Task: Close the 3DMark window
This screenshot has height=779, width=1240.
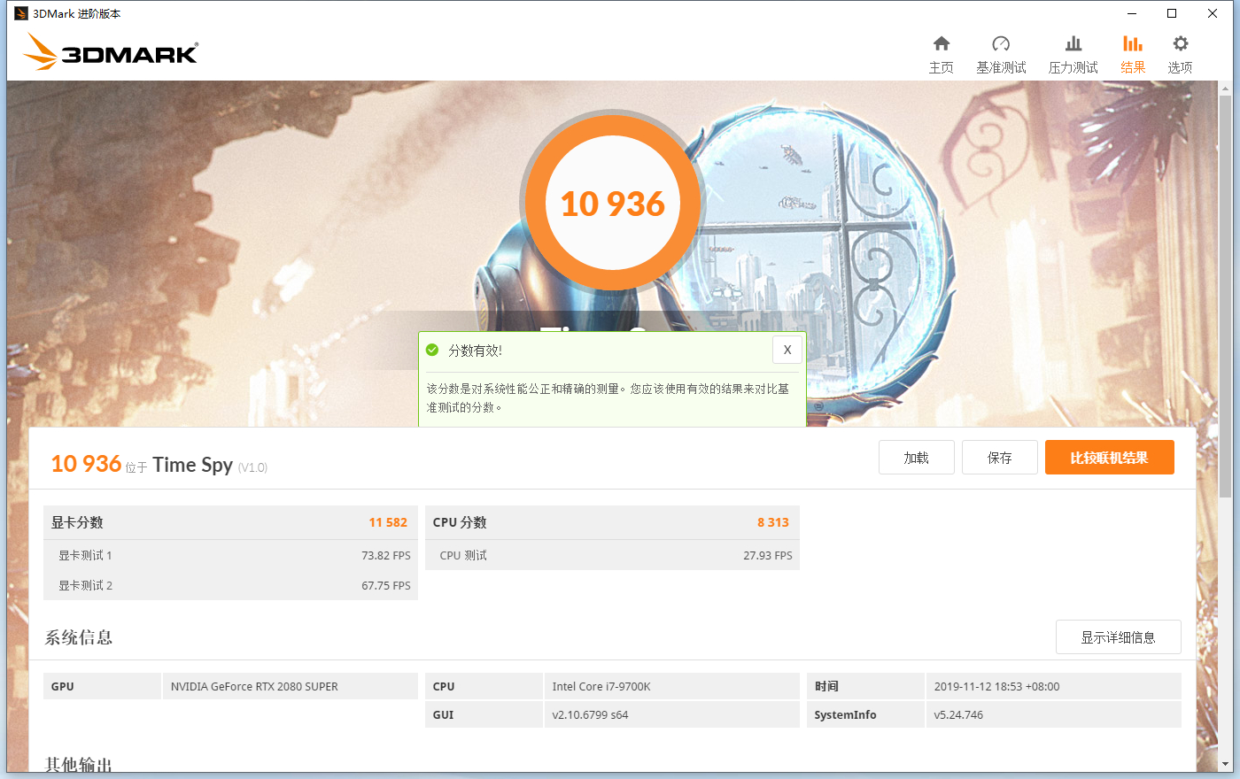Action: (x=1213, y=13)
